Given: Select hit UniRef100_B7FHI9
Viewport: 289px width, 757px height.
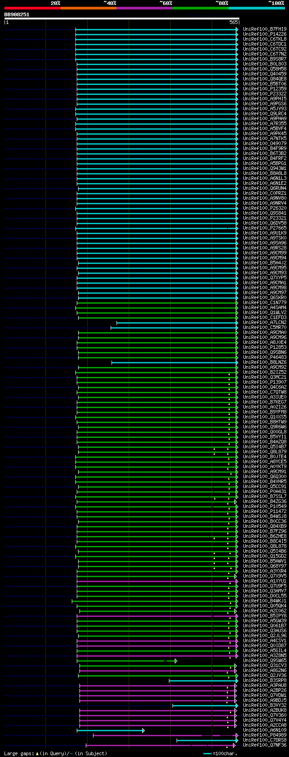Looking at the screenshot, I should [265, 29].
